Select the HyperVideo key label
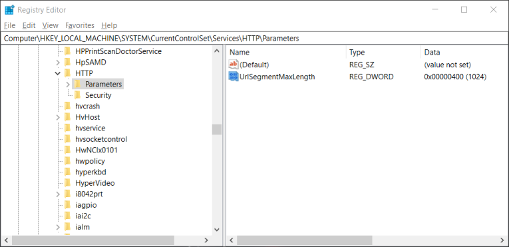The width and height of the screenshot is (509, 247). coord(94,183)
